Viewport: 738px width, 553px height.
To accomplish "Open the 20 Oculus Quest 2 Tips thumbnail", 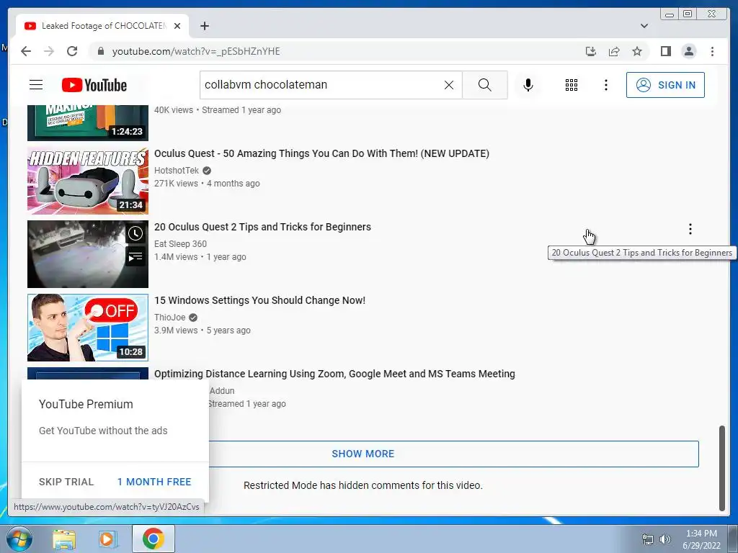I will [x=87, y=254].
